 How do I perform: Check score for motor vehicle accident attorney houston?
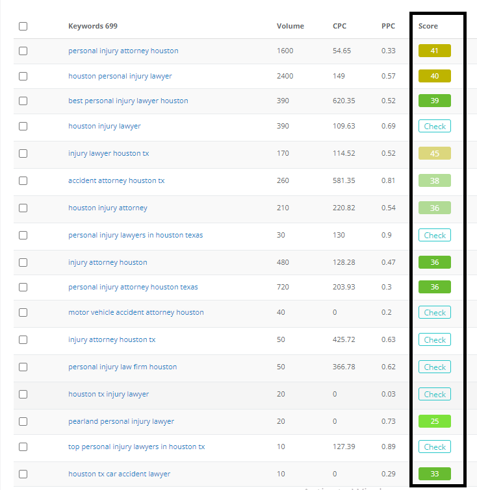coord(434,313)
